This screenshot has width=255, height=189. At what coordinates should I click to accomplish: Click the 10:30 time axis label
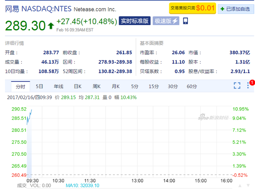(x=58, y=181)
